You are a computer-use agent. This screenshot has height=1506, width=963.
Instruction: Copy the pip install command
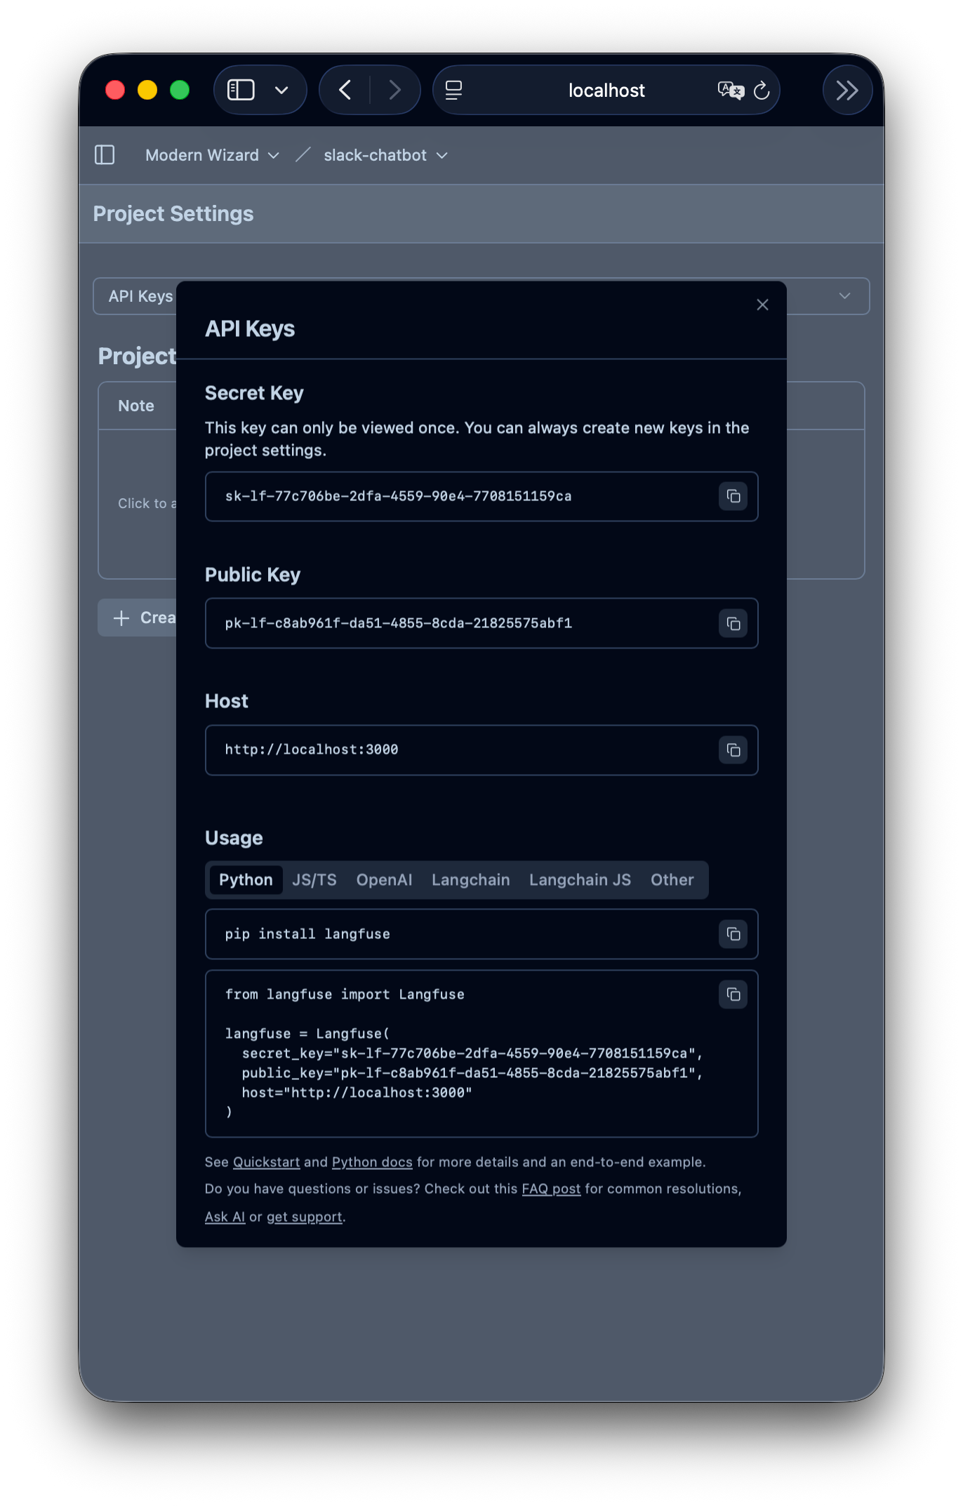733,934
